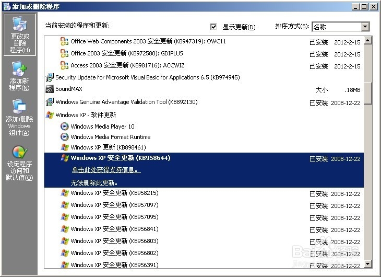
Task: Click icon of KB957095 security update
Action: coord(64,217)
